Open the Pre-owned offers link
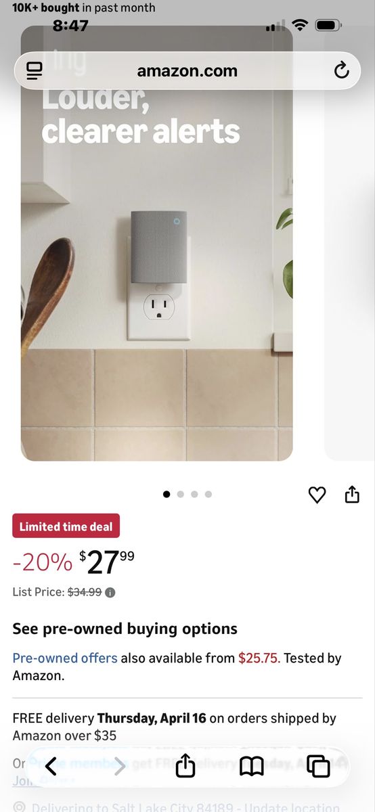The height and width of the screenshot is (812, 375). 65,658
